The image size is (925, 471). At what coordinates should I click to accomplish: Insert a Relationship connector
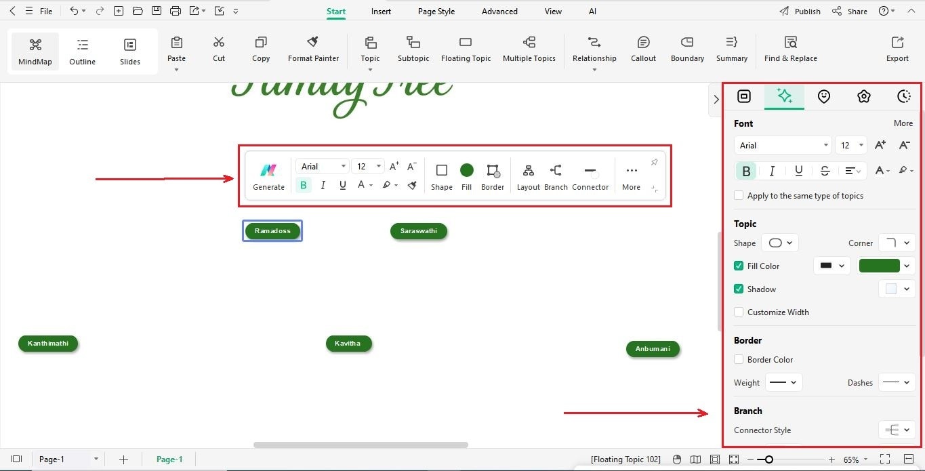(594, 47)
